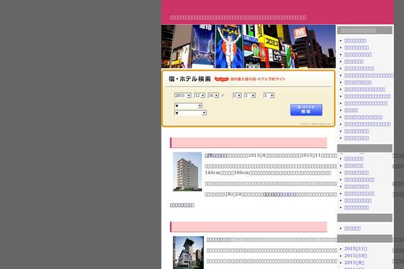Open the 2015年11月 archive link

356,249
